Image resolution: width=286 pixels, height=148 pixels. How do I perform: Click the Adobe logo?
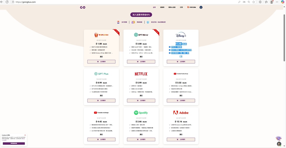click(181, 113)
